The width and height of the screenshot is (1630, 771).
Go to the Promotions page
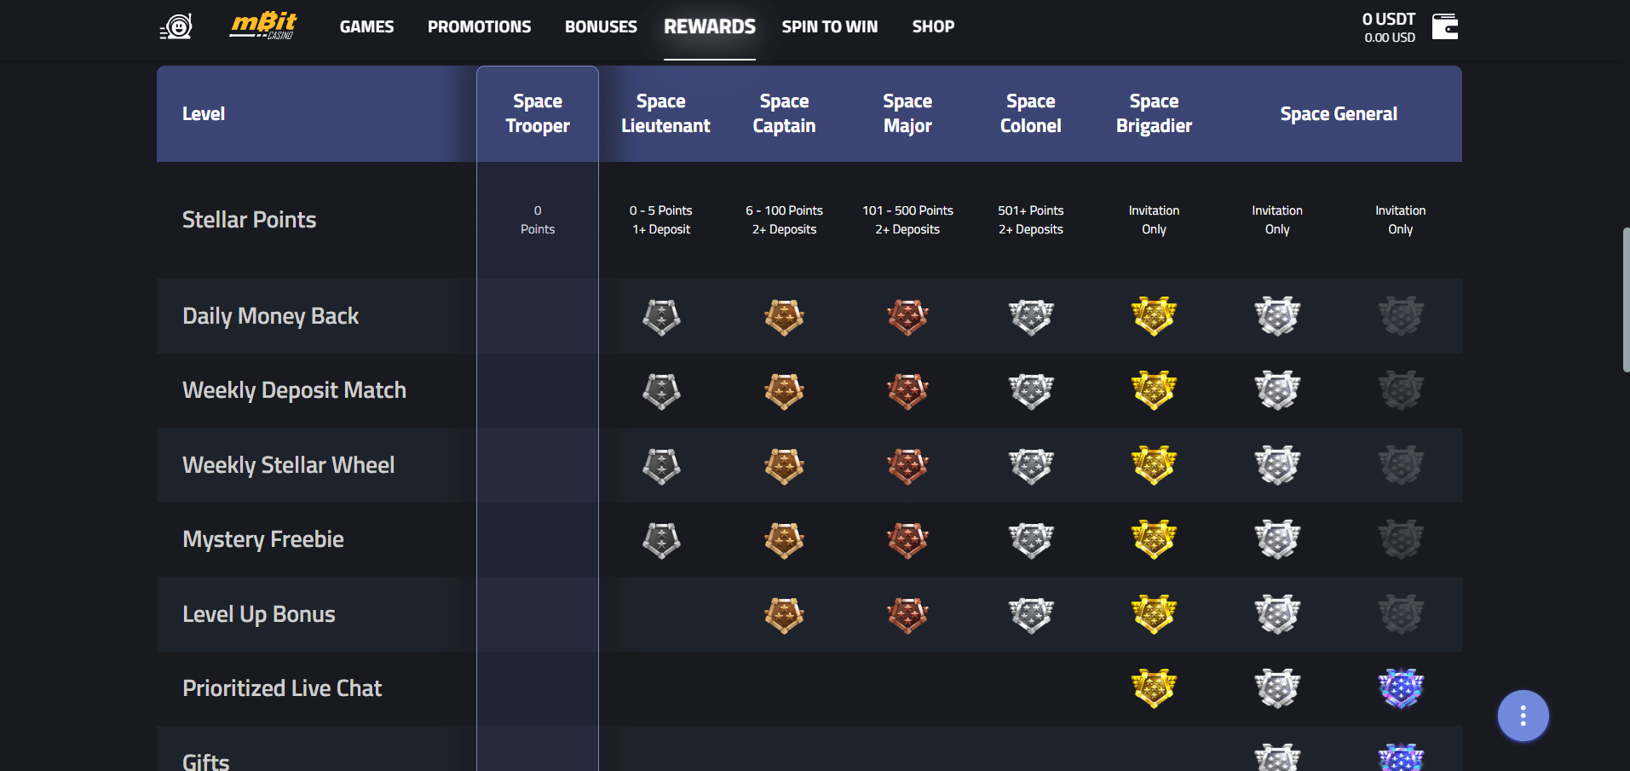479,27
